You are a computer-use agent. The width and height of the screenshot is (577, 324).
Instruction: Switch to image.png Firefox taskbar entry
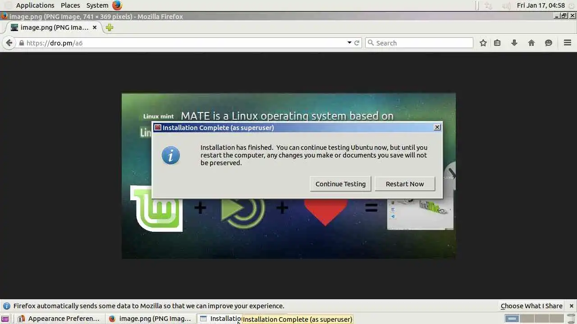pos(151,319)
